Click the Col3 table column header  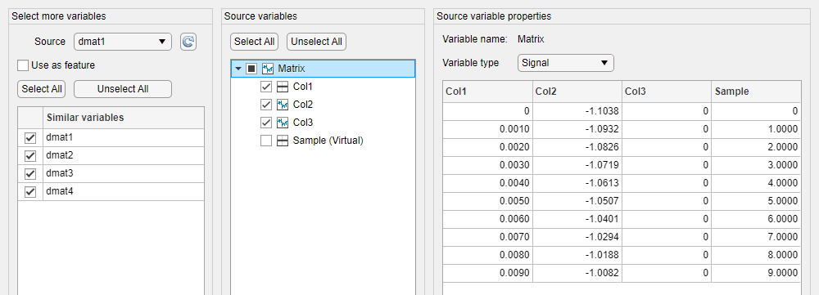click(667, 92)
